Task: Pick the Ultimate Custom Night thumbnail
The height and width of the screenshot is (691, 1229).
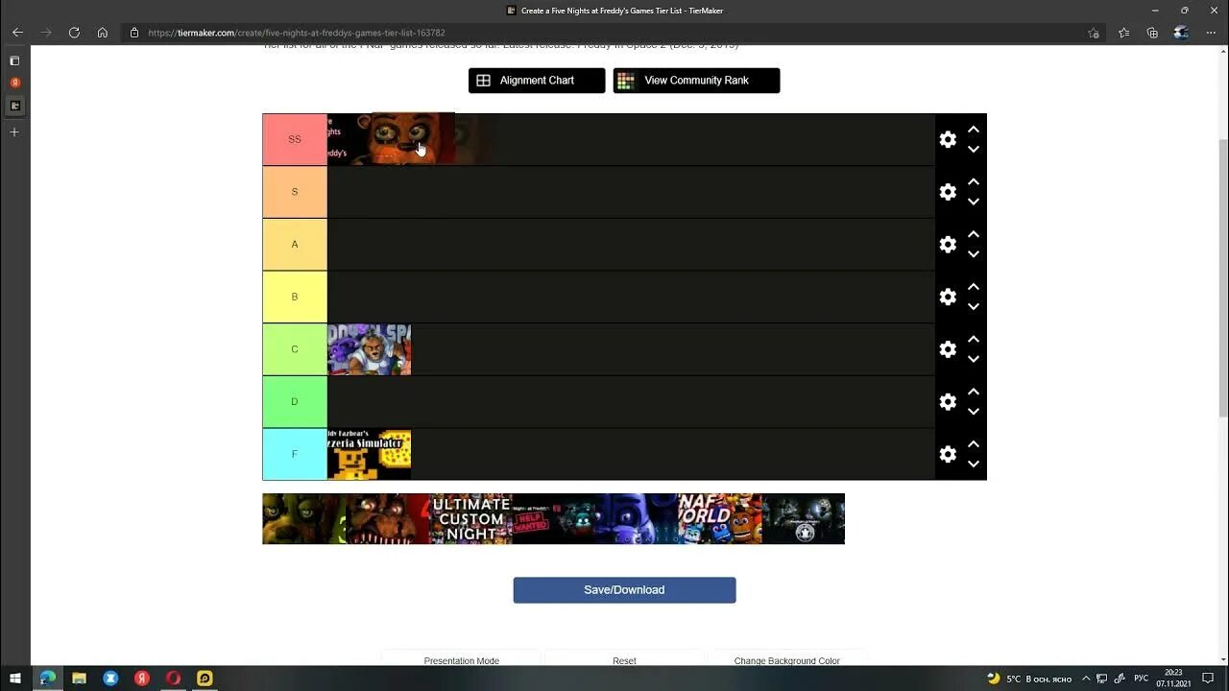Action: (470, 519)
